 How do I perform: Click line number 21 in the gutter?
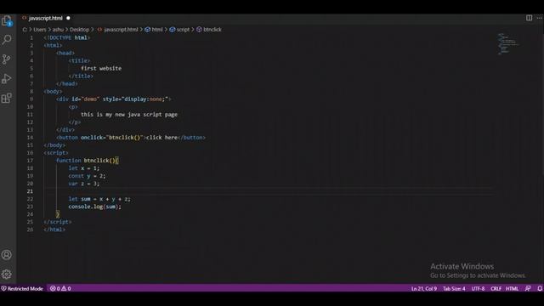[x=31, y=191]
